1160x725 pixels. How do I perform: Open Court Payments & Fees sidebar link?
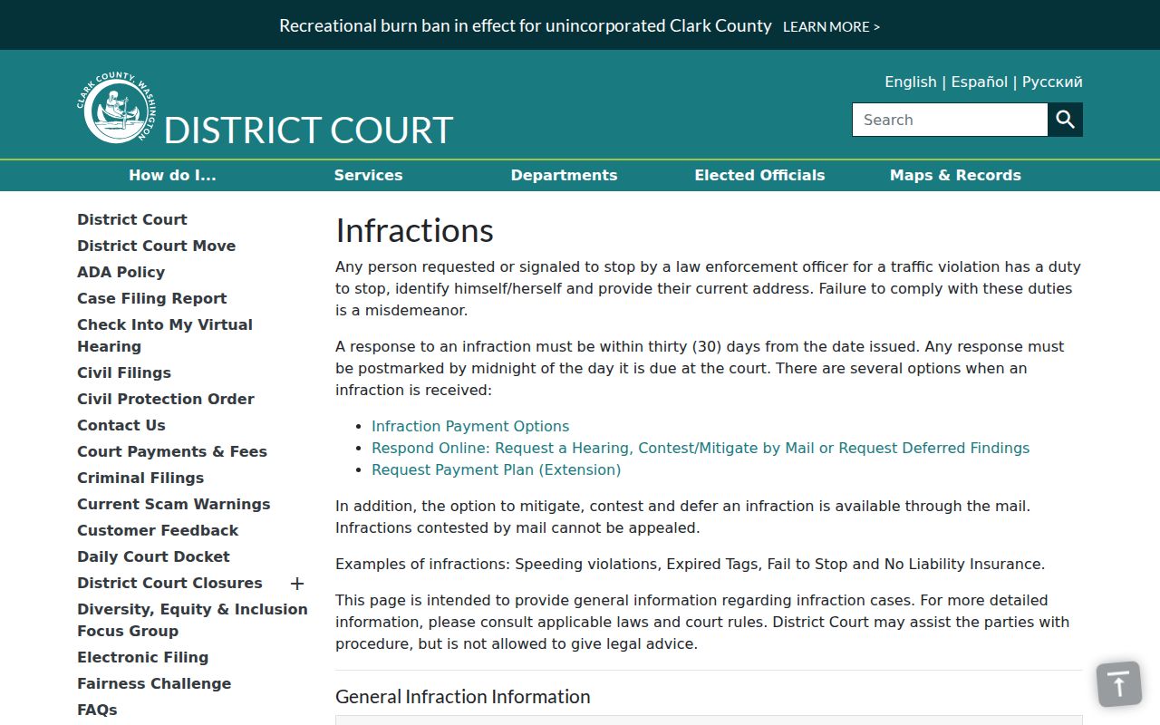[172, 451]
